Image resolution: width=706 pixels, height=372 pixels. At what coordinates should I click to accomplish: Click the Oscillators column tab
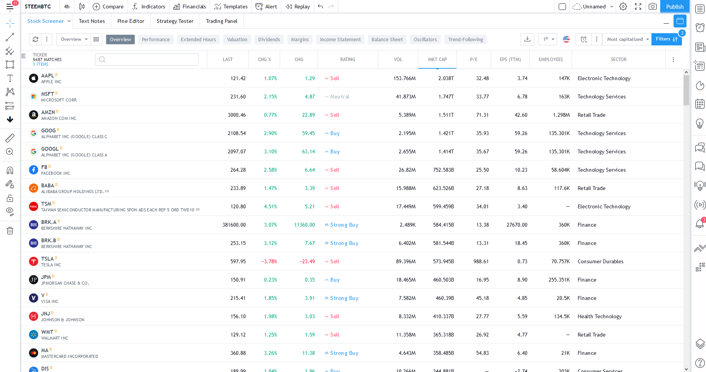pyautogui.click(x=425, y=39)
